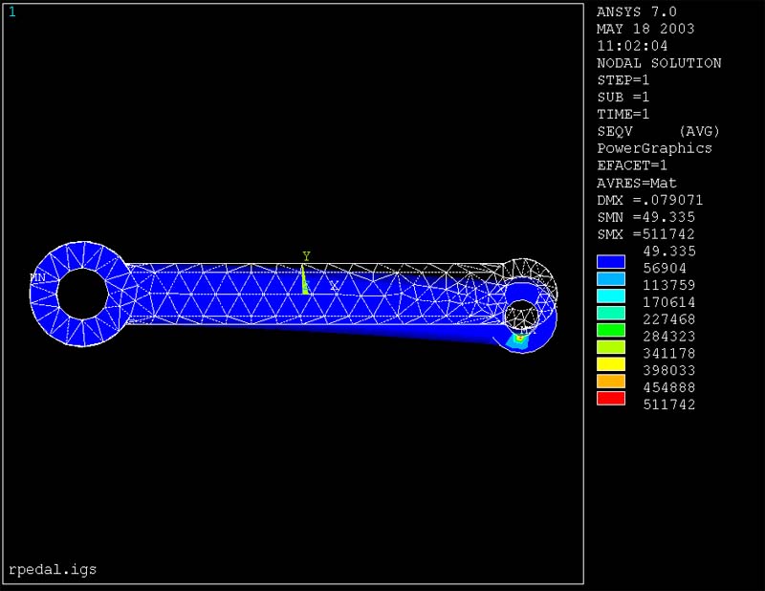Click the 'AVRES=Mat' text
765x591 pixels.
pos(637,183)
